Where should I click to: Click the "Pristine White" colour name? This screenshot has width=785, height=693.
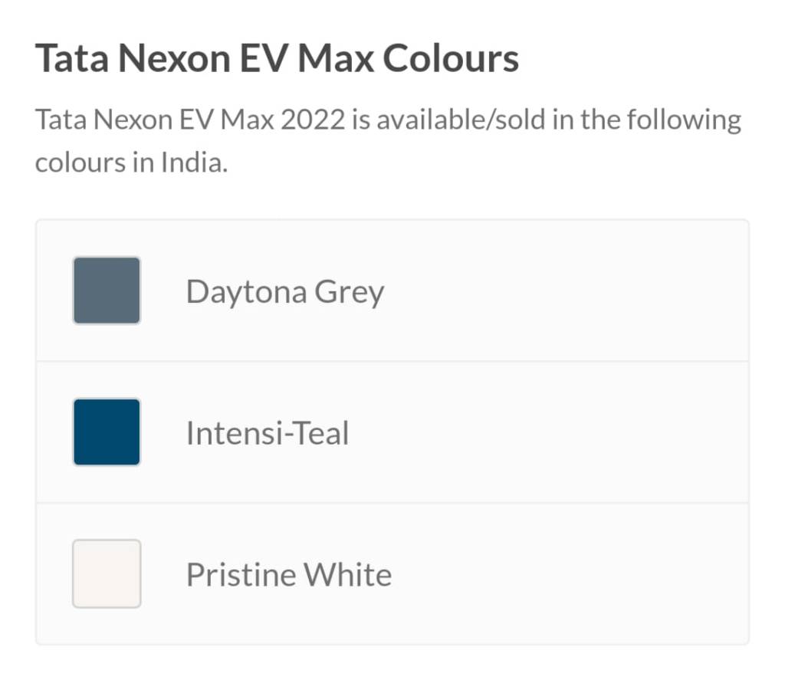[x=288, y=574]
